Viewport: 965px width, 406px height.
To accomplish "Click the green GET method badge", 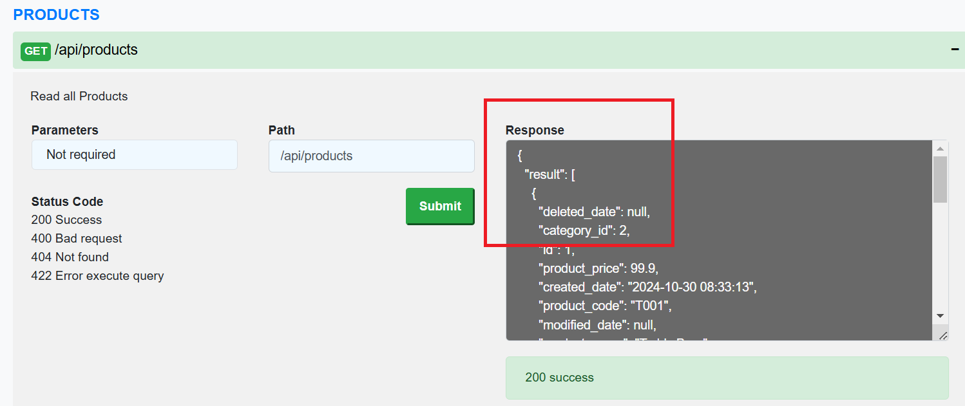I will tap(35, 51).
